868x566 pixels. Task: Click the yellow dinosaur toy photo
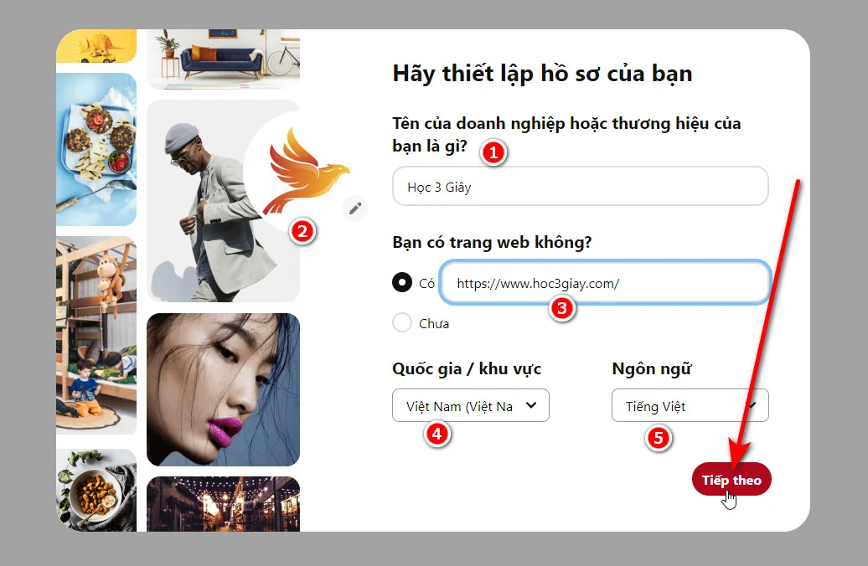pos(96,46)
